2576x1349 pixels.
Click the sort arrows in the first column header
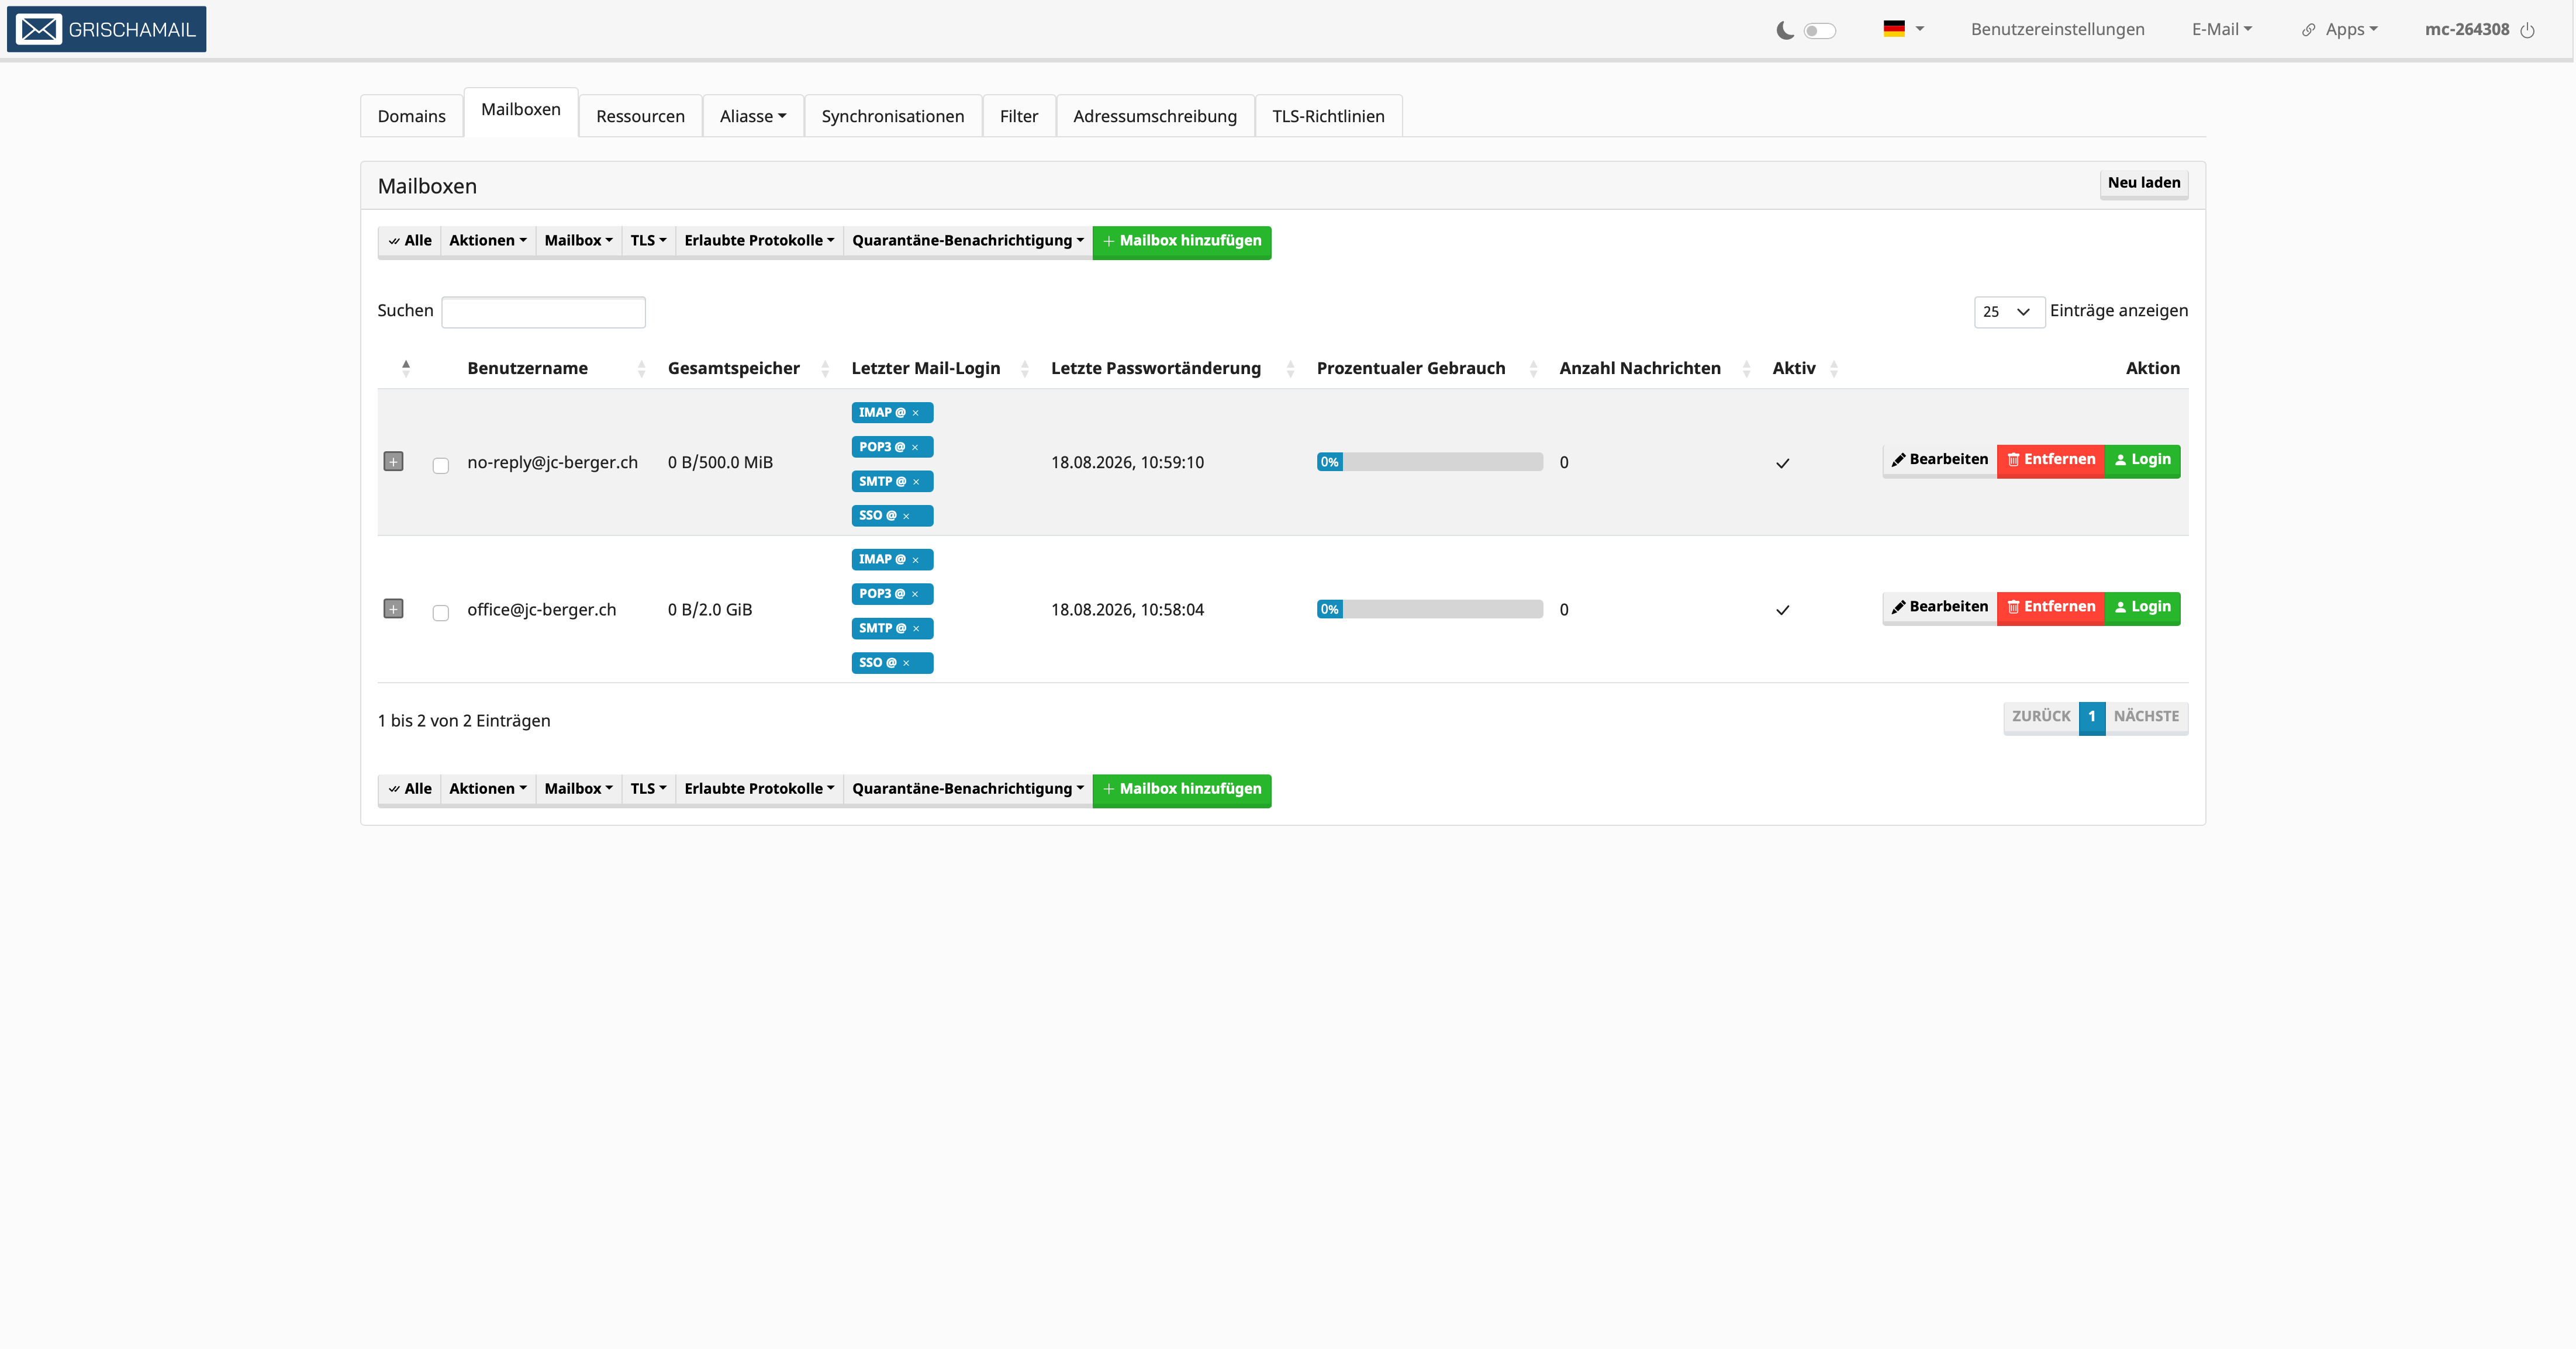click(406, 368)
